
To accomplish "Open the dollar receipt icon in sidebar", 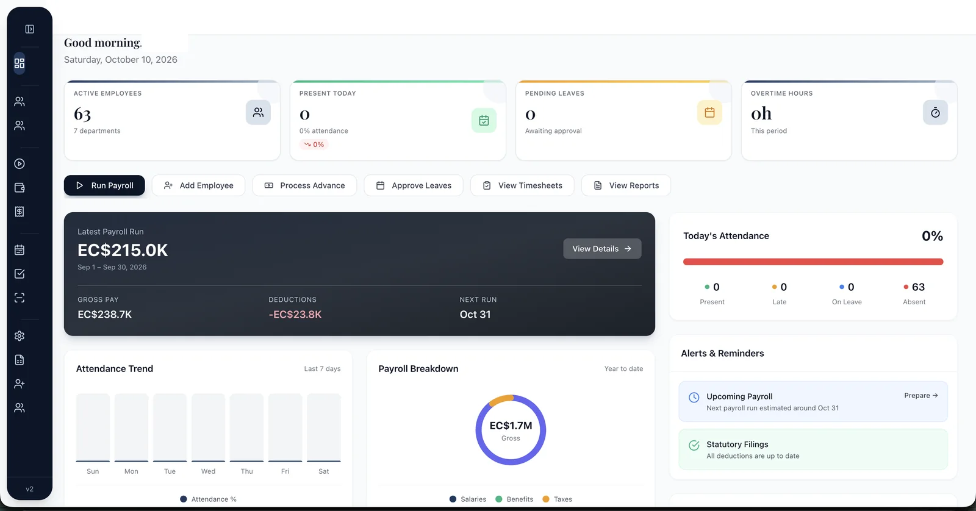I will 20,212.
